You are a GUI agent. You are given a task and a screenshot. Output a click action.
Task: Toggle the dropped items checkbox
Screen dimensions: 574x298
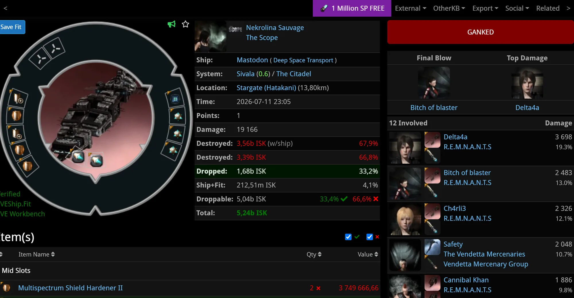[348, 237]
